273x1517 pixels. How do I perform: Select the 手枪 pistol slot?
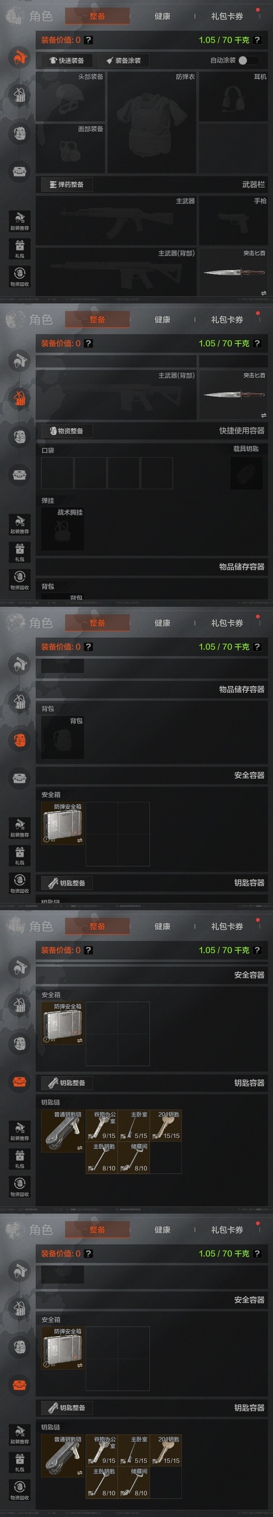pyautogui.click(x=233, y=221)
